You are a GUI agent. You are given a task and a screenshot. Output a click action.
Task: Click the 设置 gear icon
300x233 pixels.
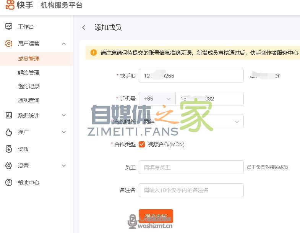[8, 166]
